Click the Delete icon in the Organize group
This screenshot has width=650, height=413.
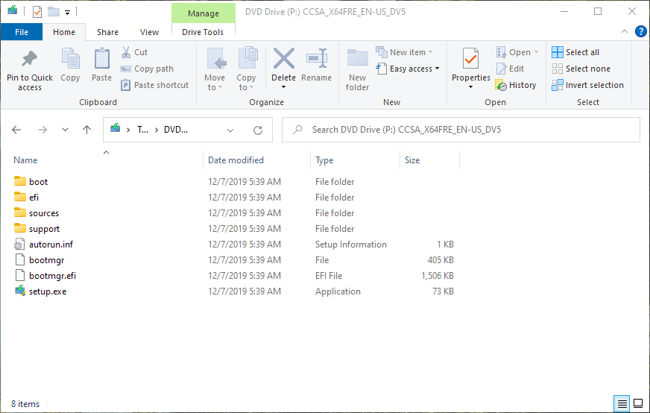point(283,60)
